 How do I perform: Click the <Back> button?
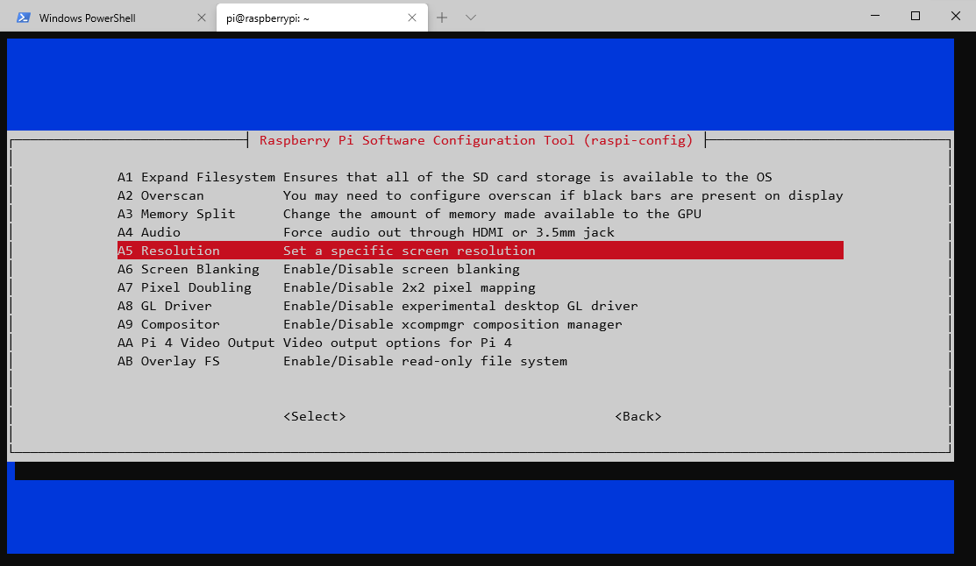[638, 416]
